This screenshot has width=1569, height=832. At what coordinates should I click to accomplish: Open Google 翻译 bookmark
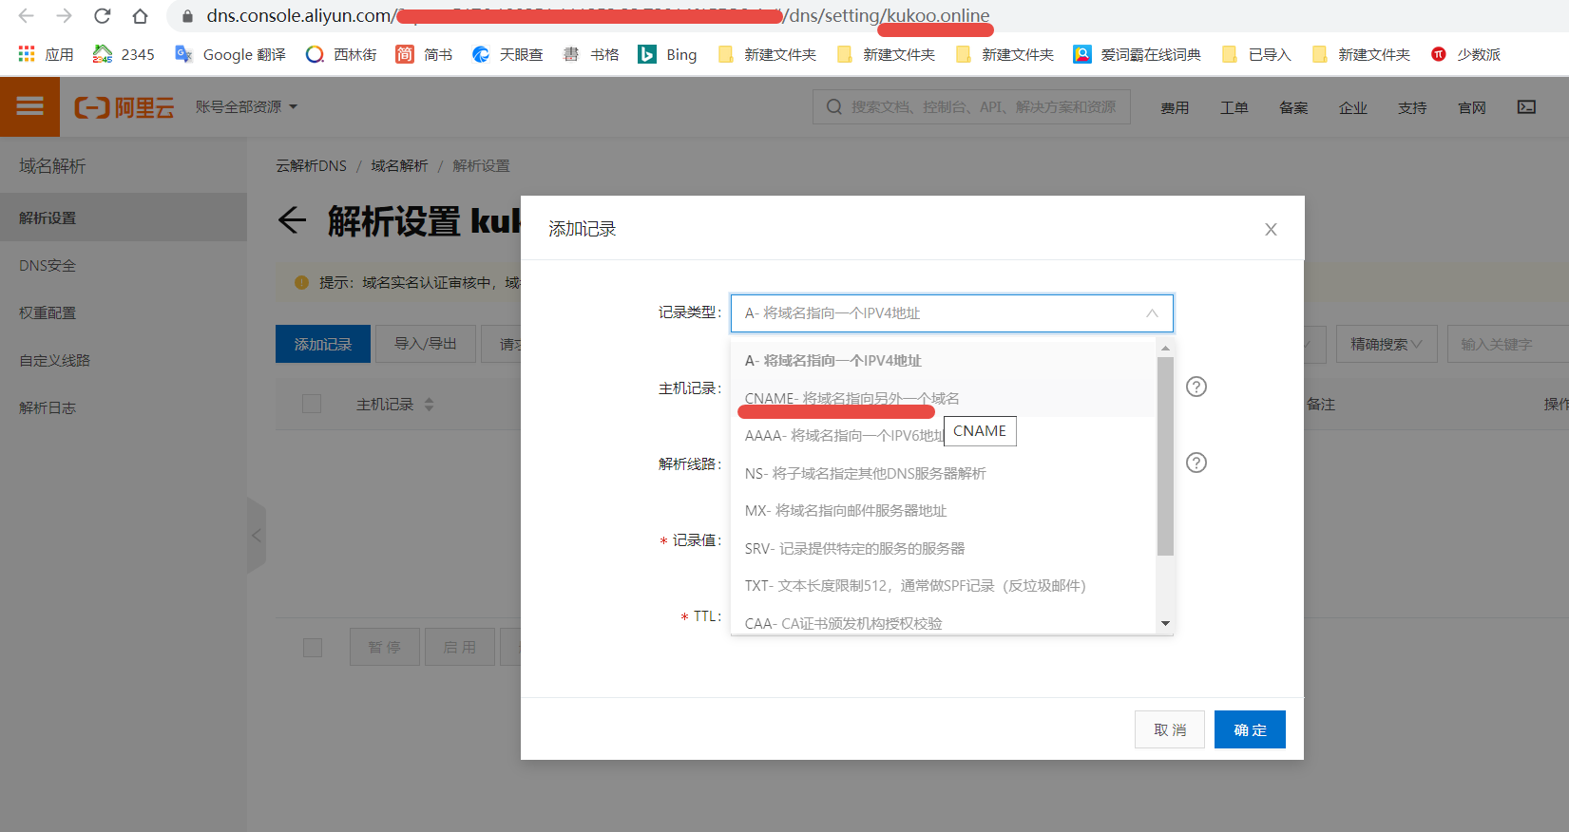coord(230,54)
